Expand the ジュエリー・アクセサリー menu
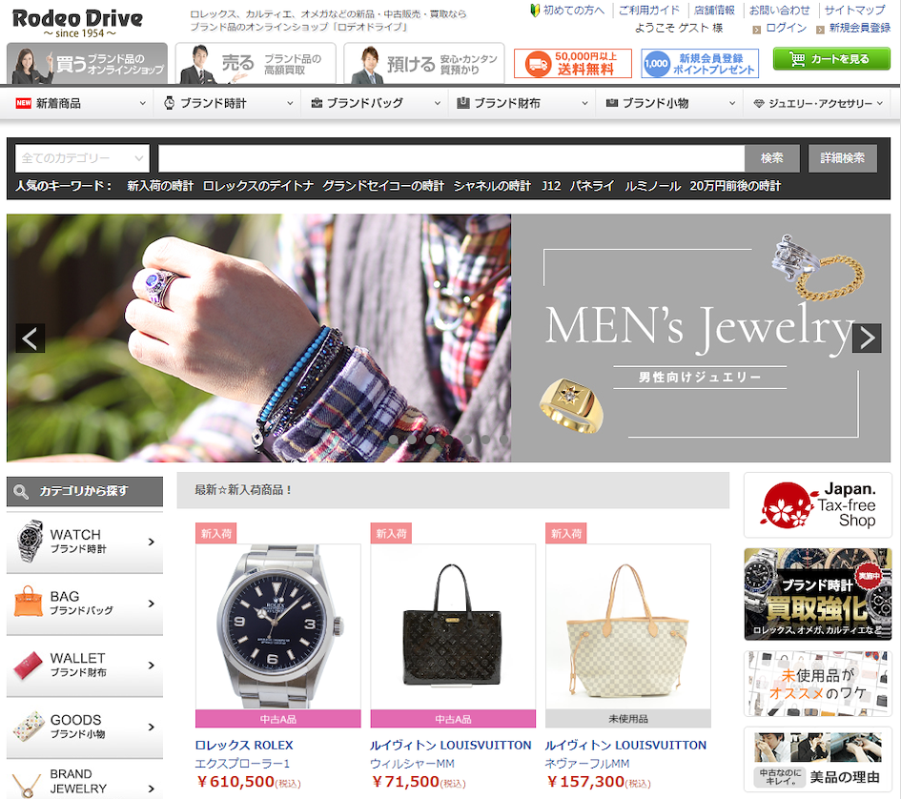 817,104
